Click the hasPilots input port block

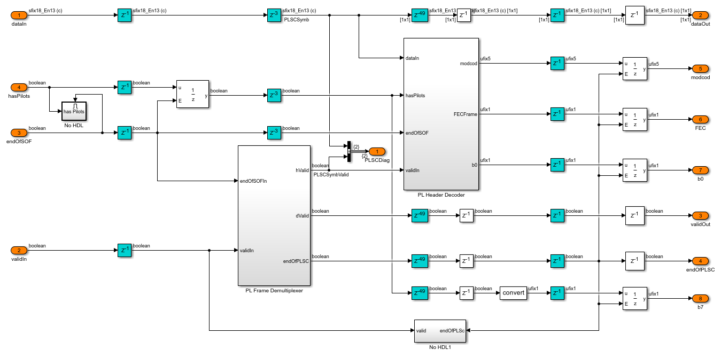(x=19, y=87)
